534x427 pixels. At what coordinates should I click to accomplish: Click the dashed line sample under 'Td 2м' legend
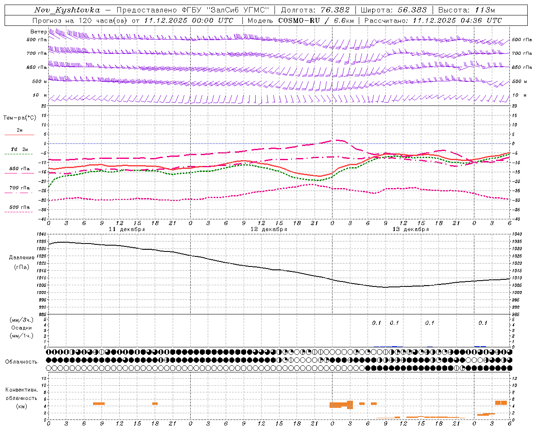pos(18,154)
